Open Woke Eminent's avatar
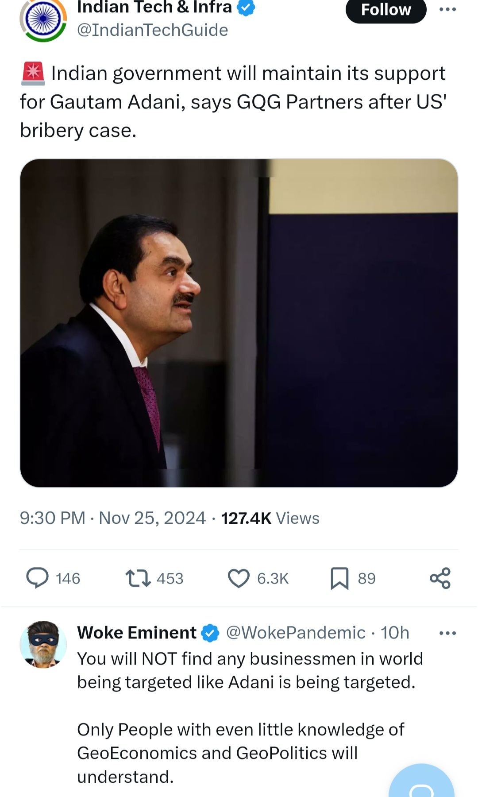 click(x=43, y=644)
